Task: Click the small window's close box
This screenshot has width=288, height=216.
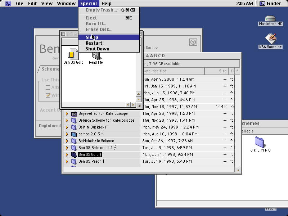Action: click(63, 34)
